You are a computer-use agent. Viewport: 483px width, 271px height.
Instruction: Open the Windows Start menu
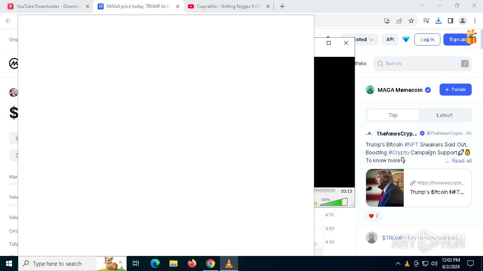click(x=9, y=263)
